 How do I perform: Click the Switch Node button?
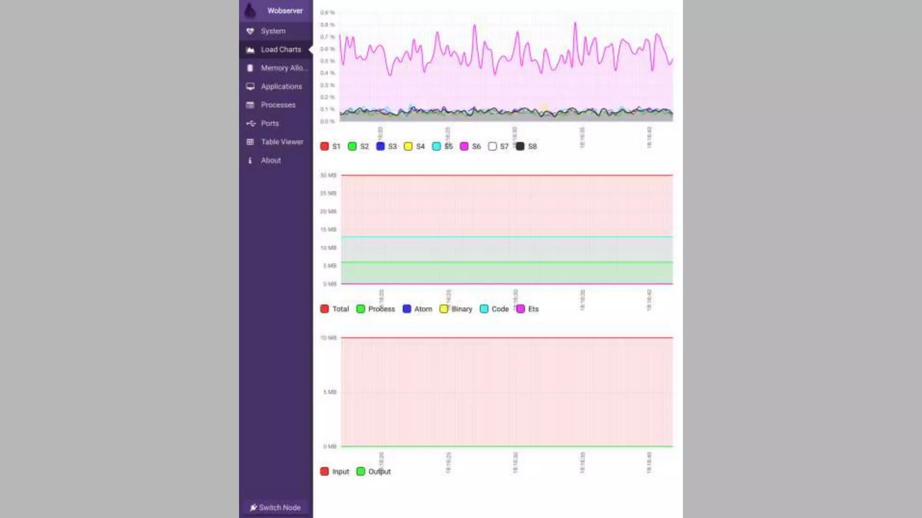[276, 507]
